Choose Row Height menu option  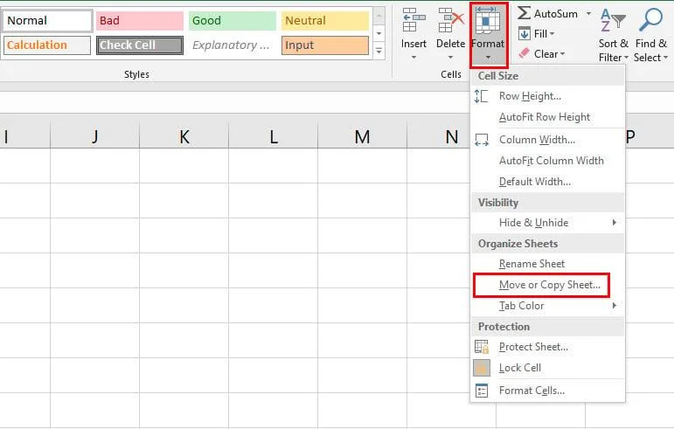530,96
